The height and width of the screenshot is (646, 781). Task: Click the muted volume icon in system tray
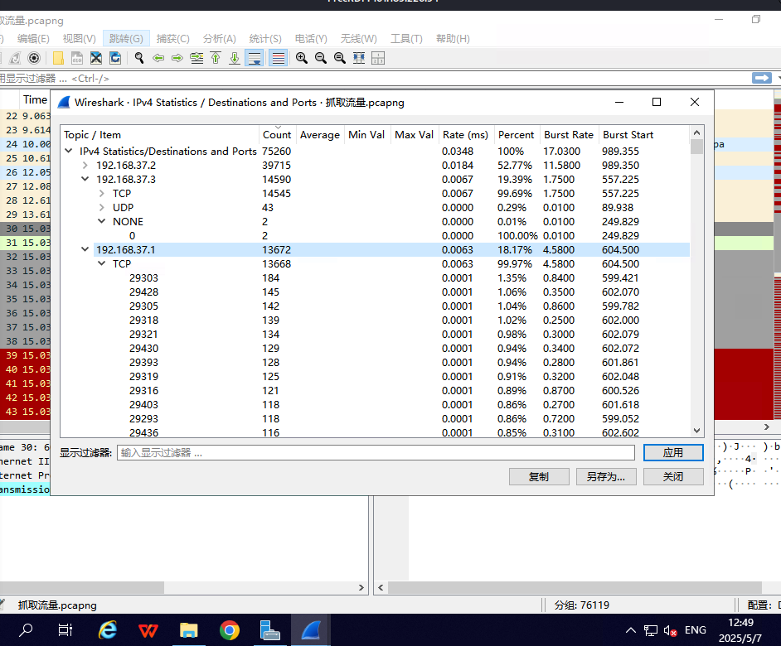tap(671, 630)
